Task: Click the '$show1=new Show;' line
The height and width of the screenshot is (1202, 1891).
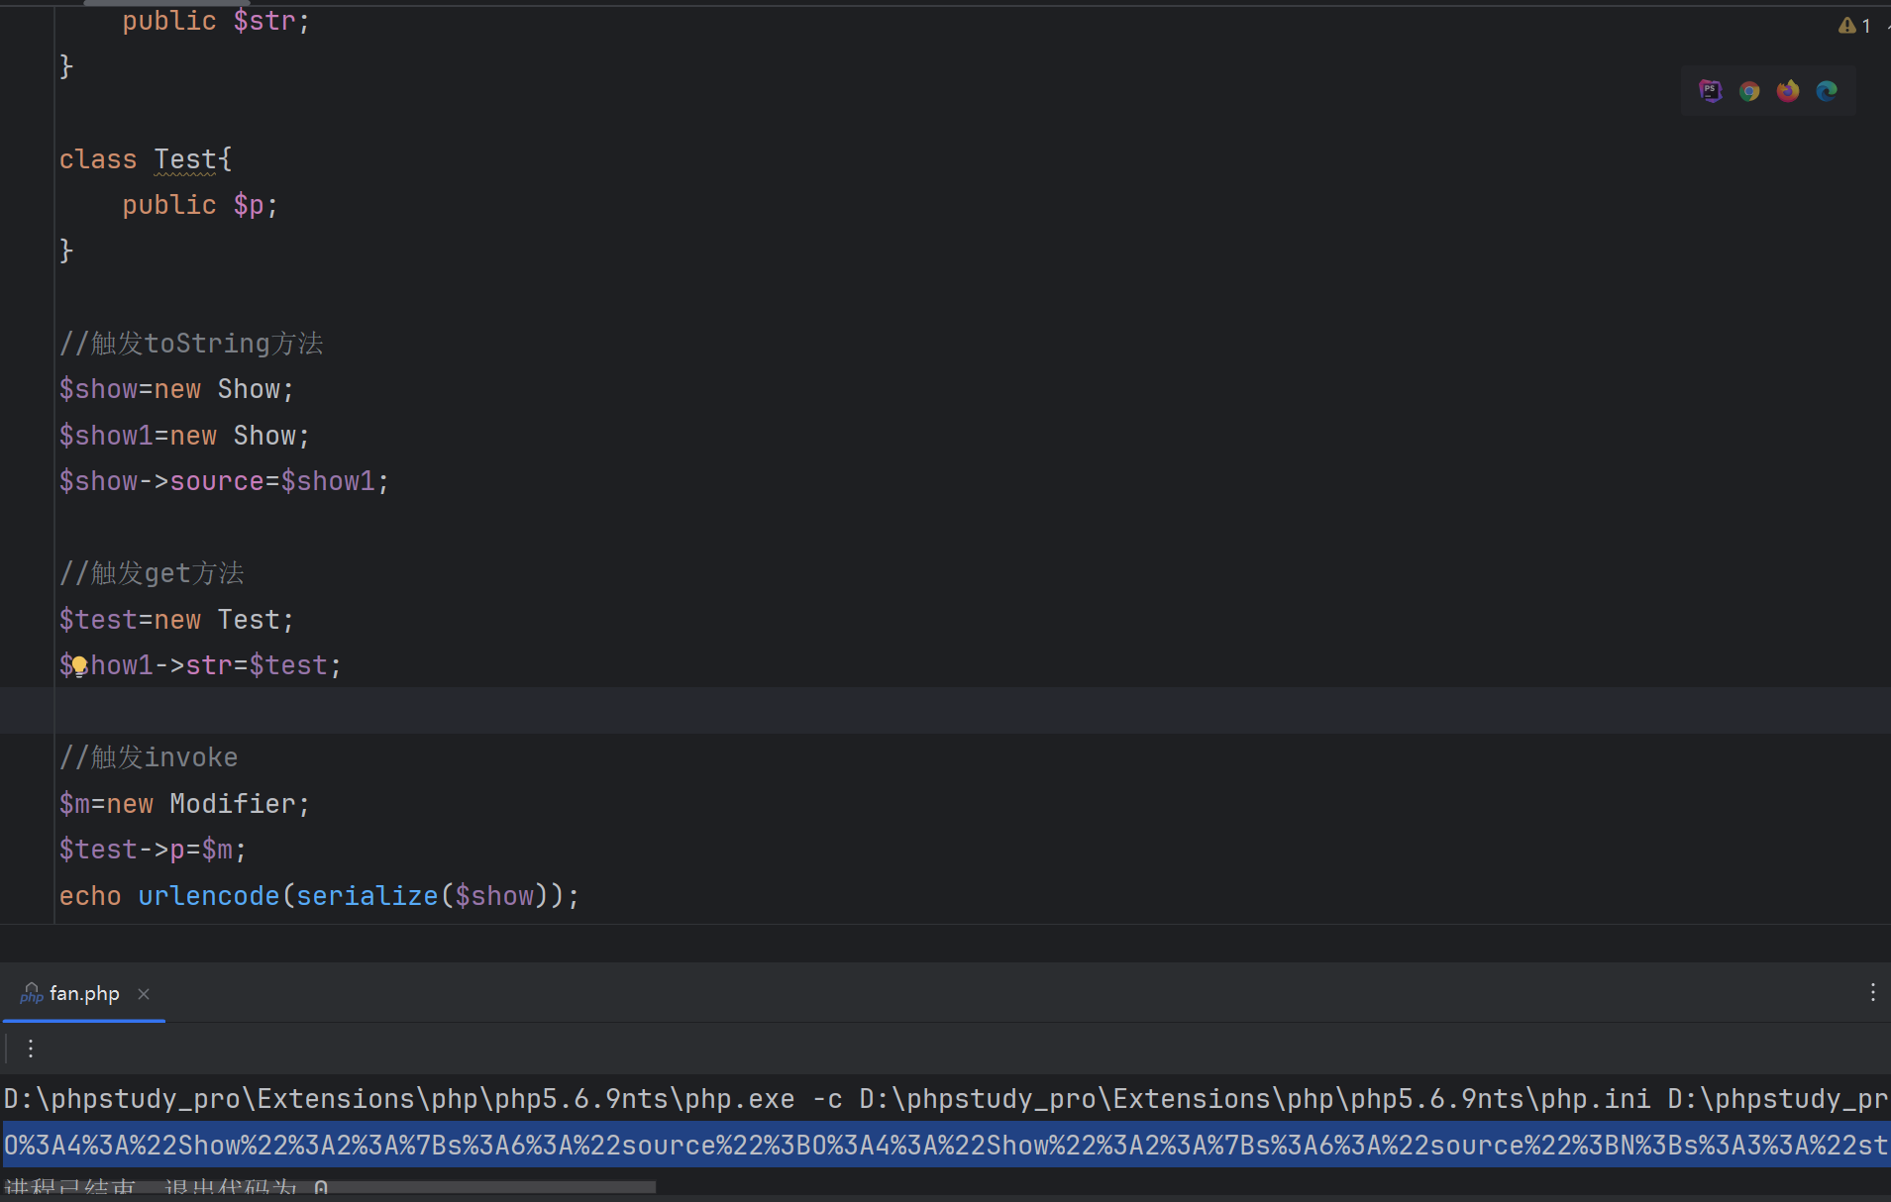Action: (x=184, y=436)
